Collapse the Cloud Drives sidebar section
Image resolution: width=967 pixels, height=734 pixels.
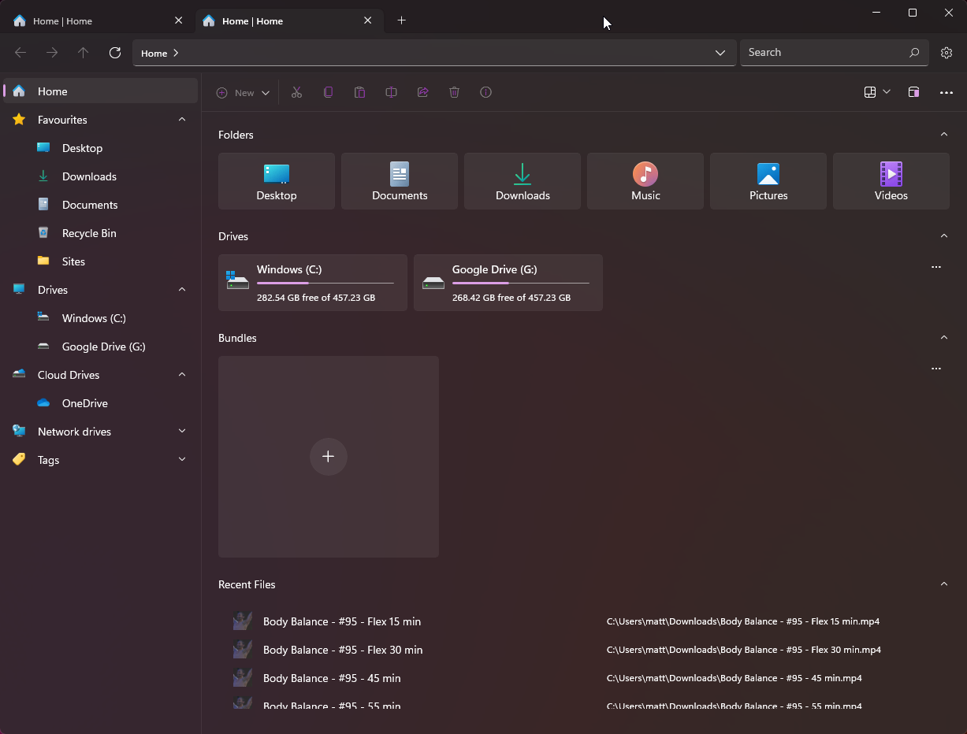coord(182,375)
